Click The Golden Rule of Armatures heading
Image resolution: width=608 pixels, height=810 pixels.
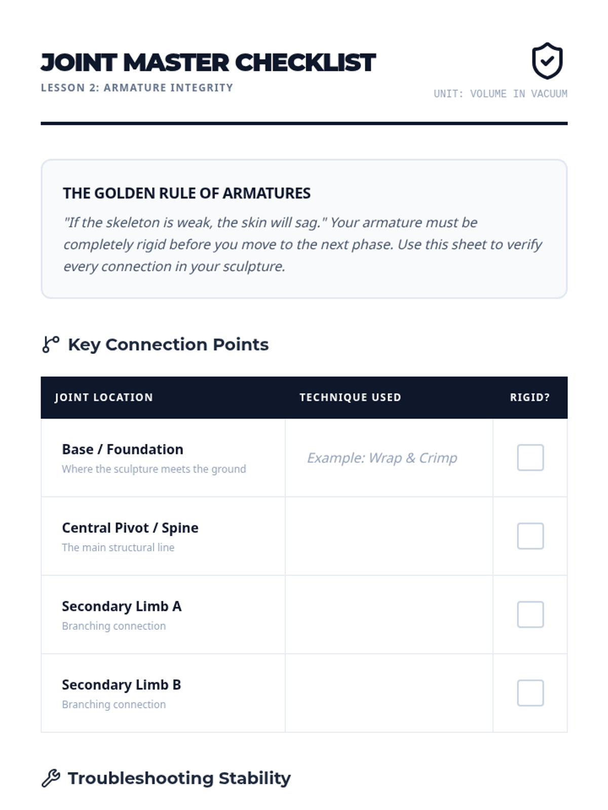click(186, 193)
